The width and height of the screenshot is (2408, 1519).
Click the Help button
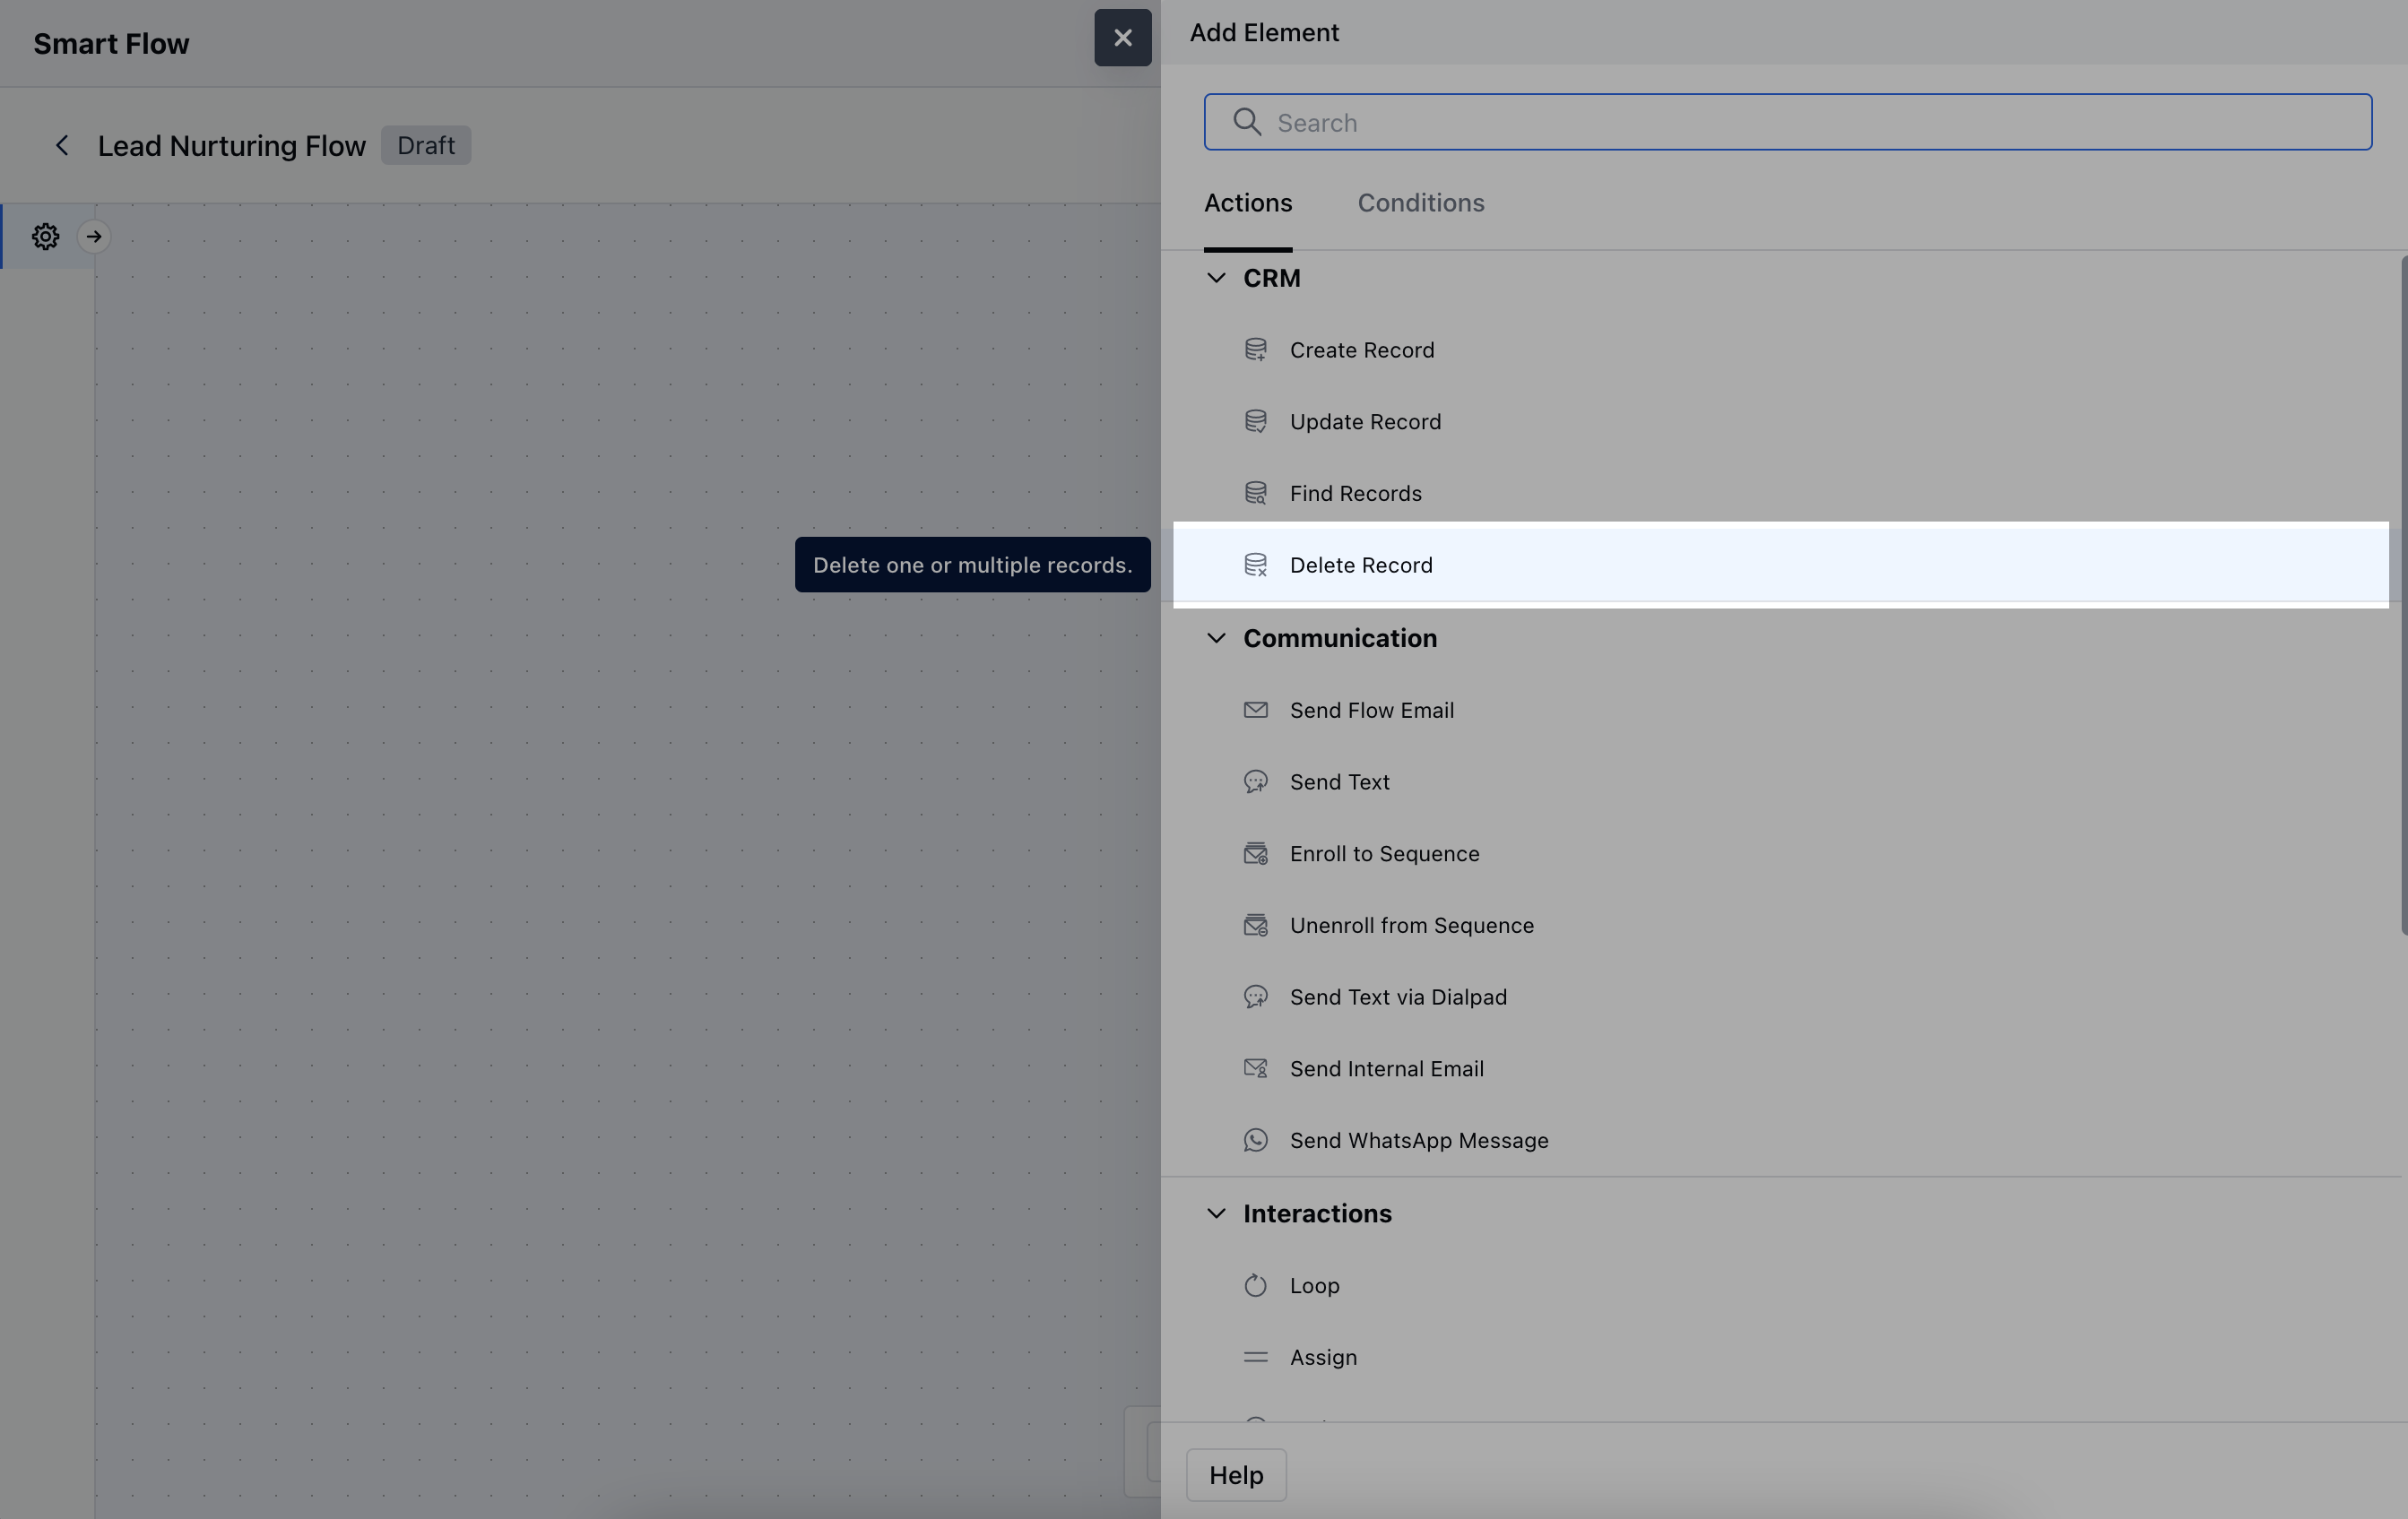click(1235, 1475)
